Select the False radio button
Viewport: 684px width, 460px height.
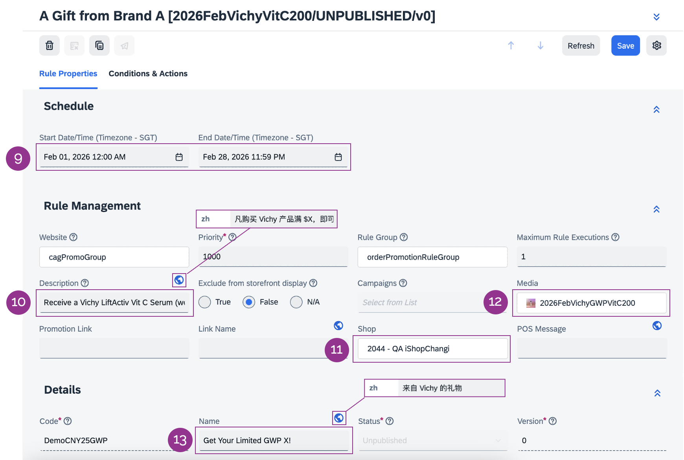point(249,302)
